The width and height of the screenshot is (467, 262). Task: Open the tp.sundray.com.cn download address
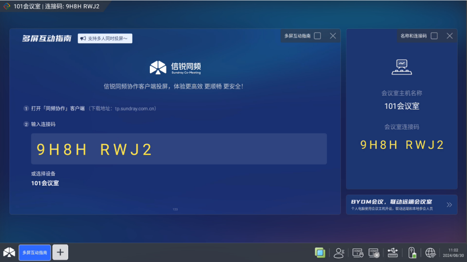tap(135, 108)
